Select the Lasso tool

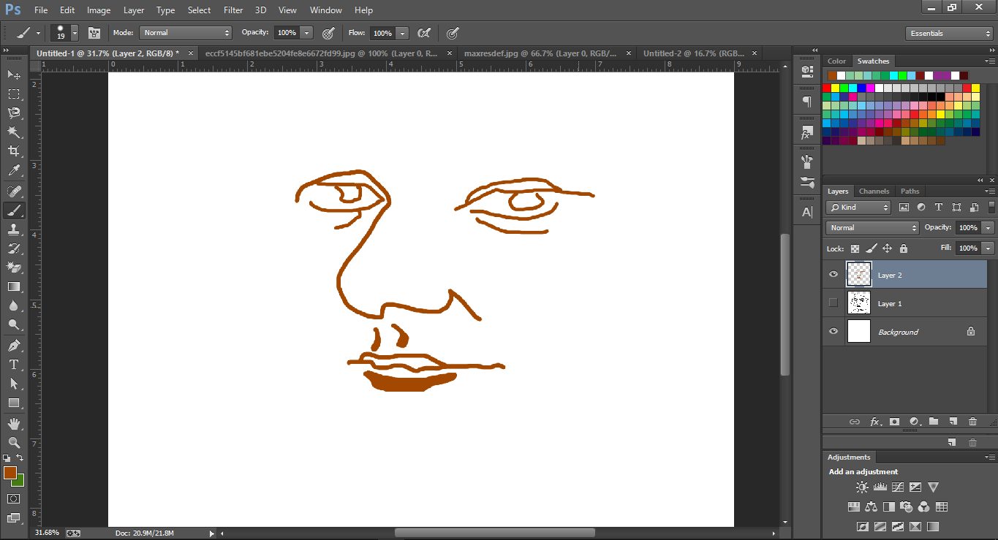14,113
